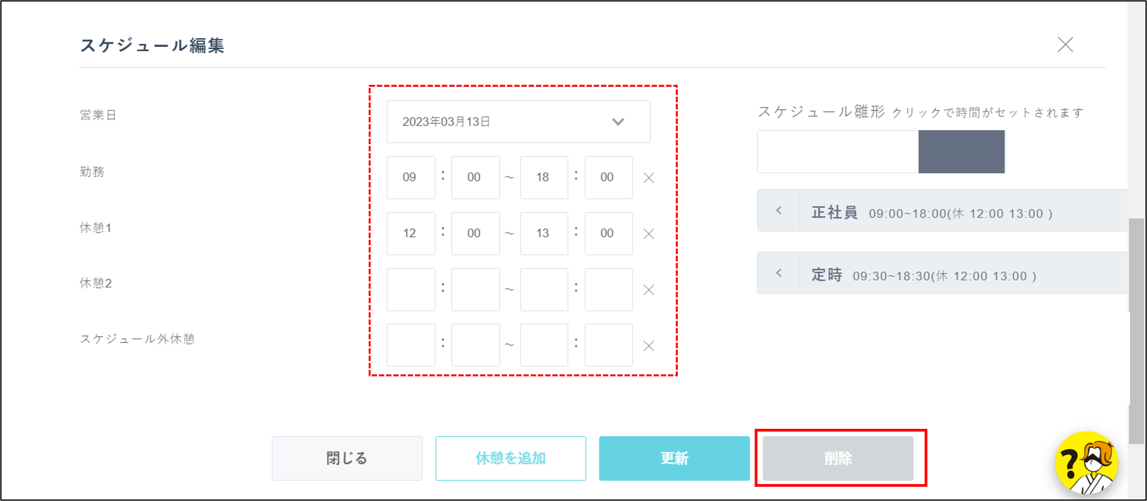Viewport: 1147px width, 501px height.
Task: Click the 休憩を追加 button
Action: click(510, 458)
